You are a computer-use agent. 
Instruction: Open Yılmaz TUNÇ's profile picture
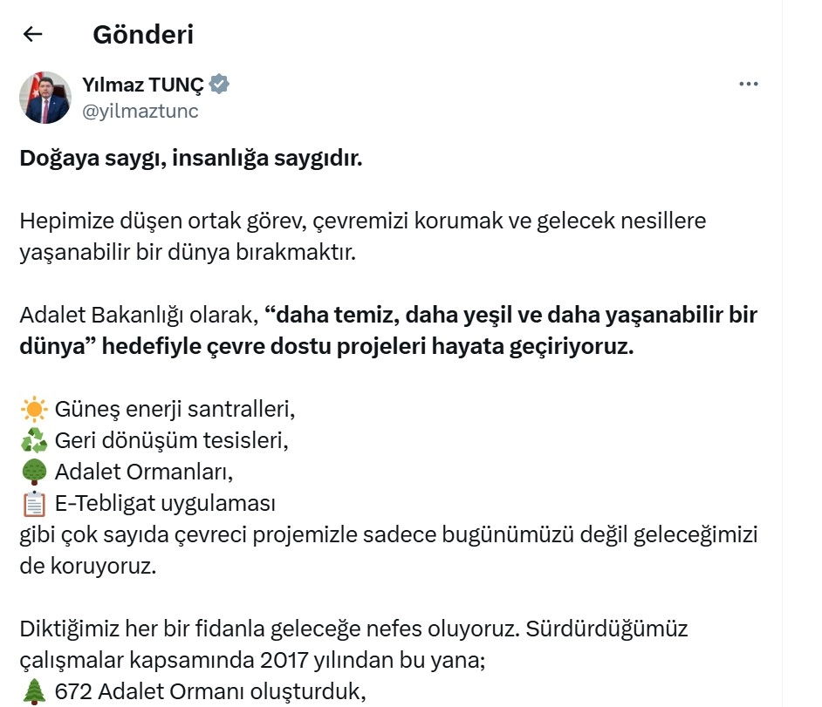pyautogui.click(x=45, y=98)
